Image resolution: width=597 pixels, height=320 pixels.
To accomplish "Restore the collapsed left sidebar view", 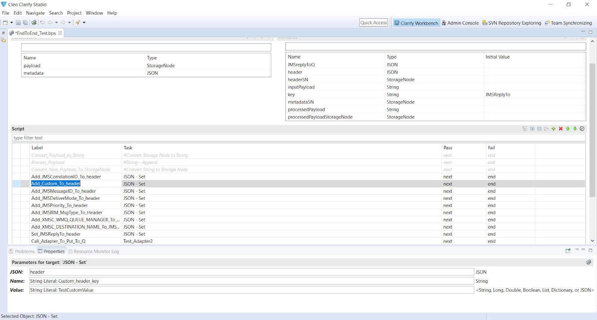I will pyautogui.click(x=3, y=33).
